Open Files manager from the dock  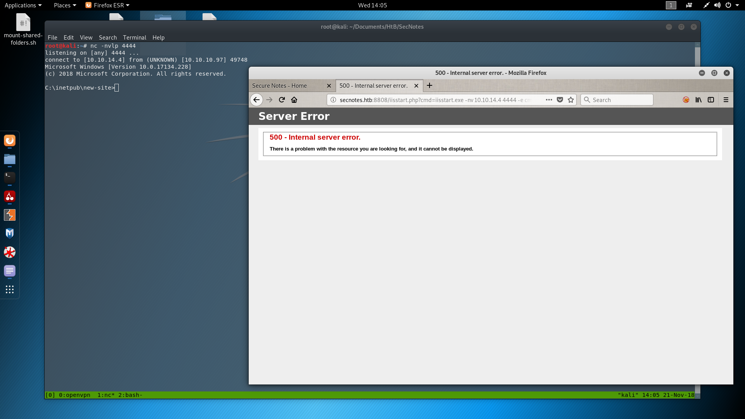pos(10,159)
